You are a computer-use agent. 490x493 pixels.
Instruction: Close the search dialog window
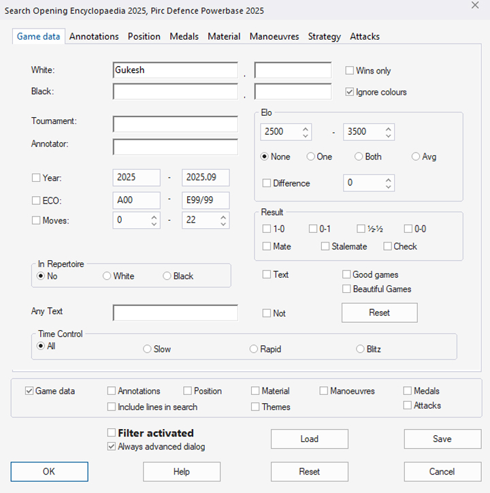click(475, 5)
